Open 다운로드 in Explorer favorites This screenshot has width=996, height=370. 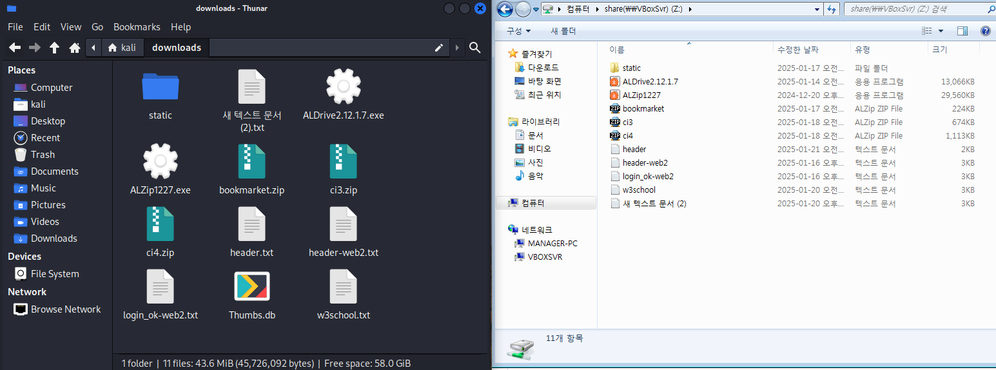(536, 68)
